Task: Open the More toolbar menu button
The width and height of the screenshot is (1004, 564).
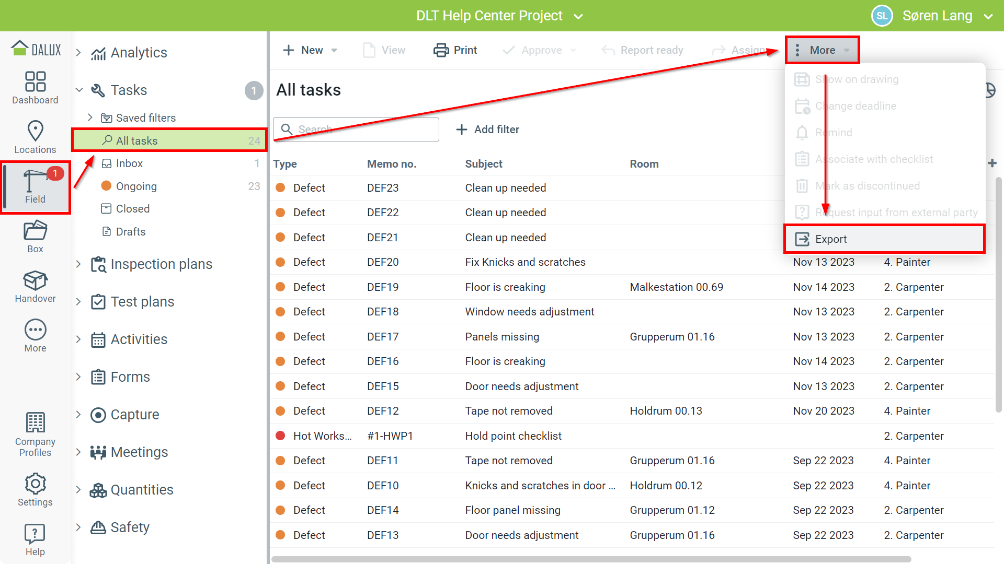Action: tap(822, 50)
